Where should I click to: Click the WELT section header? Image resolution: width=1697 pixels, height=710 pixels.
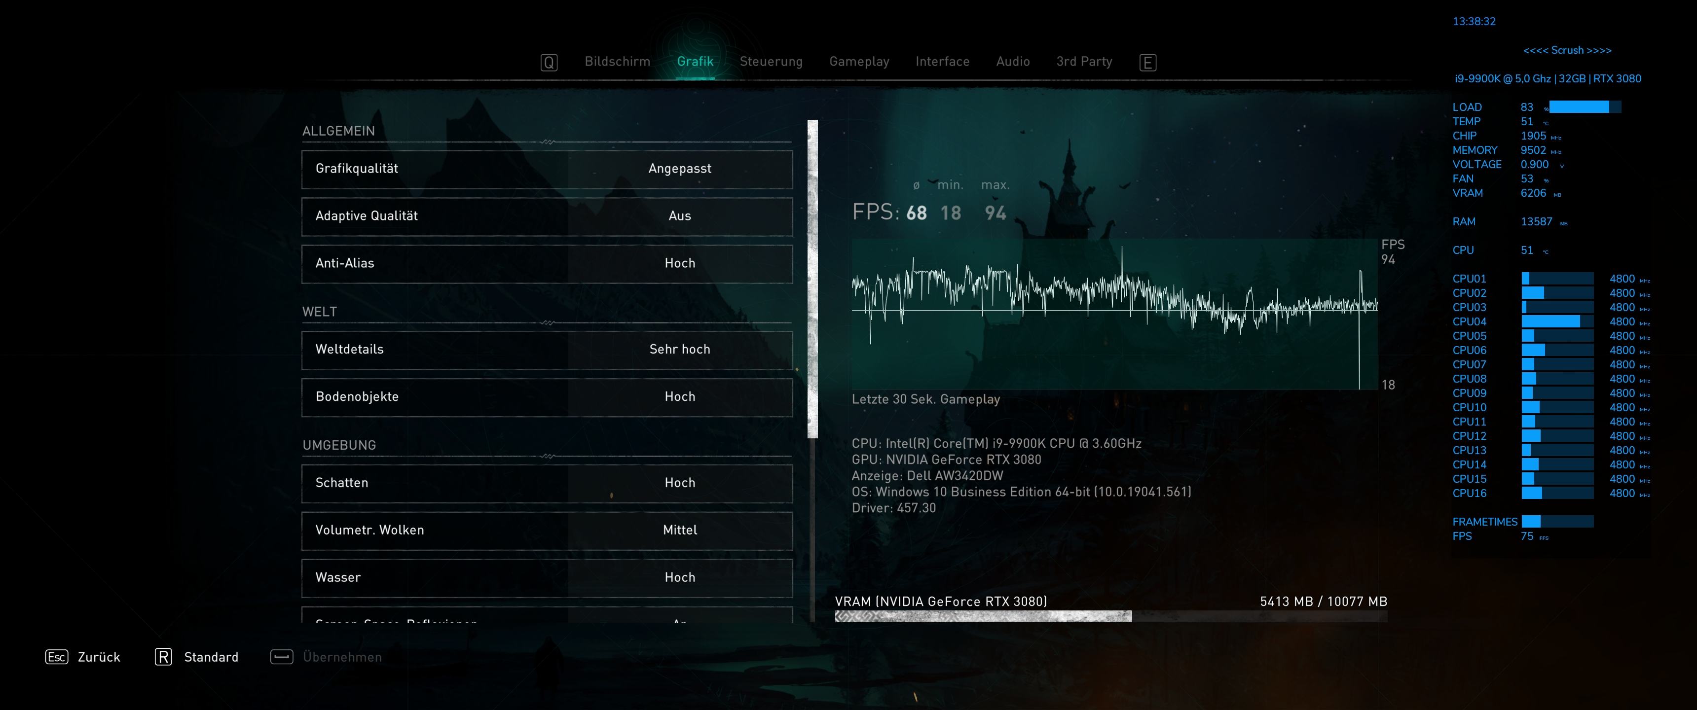point(320,312)
